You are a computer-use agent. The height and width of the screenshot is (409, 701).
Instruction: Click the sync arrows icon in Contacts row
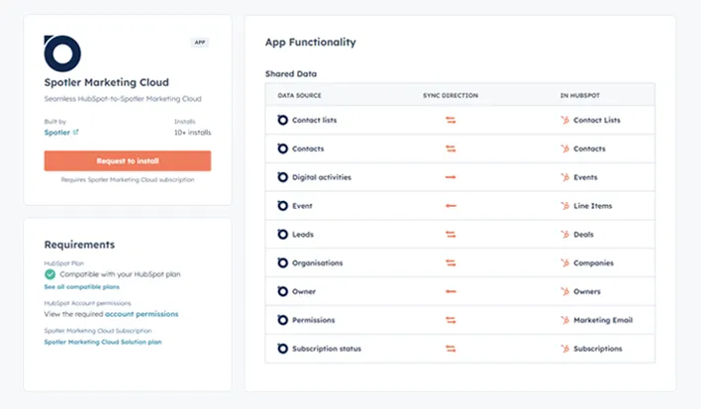coord(451,149)
